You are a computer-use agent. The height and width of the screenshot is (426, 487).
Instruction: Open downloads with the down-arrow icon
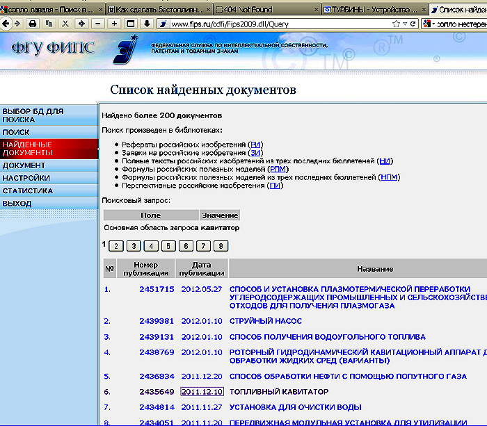click(x=147, y=24)
